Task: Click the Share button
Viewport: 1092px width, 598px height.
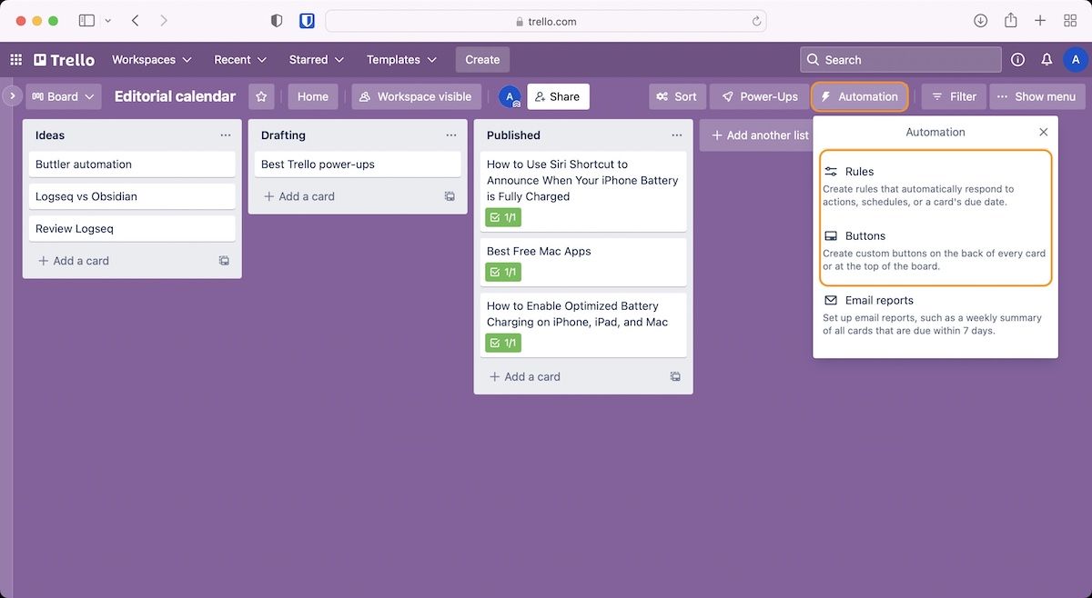Action: pyautogui.click(x=557, y=96)
